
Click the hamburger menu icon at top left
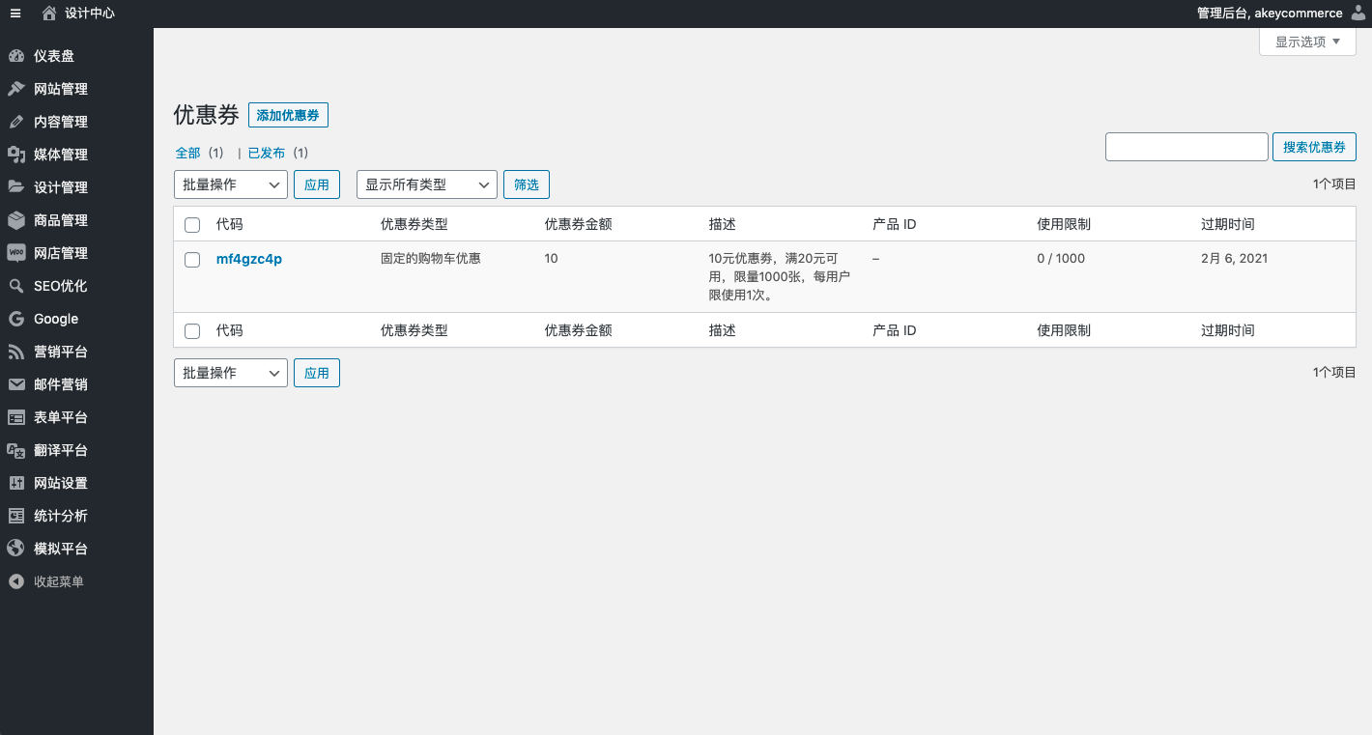(15, 14)
